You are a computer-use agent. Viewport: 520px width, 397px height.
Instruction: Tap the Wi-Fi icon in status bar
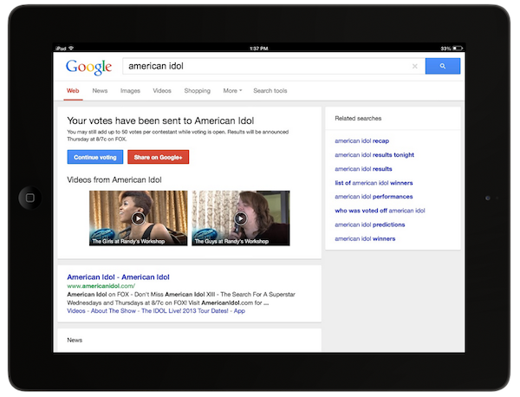[x=71, y=49]
